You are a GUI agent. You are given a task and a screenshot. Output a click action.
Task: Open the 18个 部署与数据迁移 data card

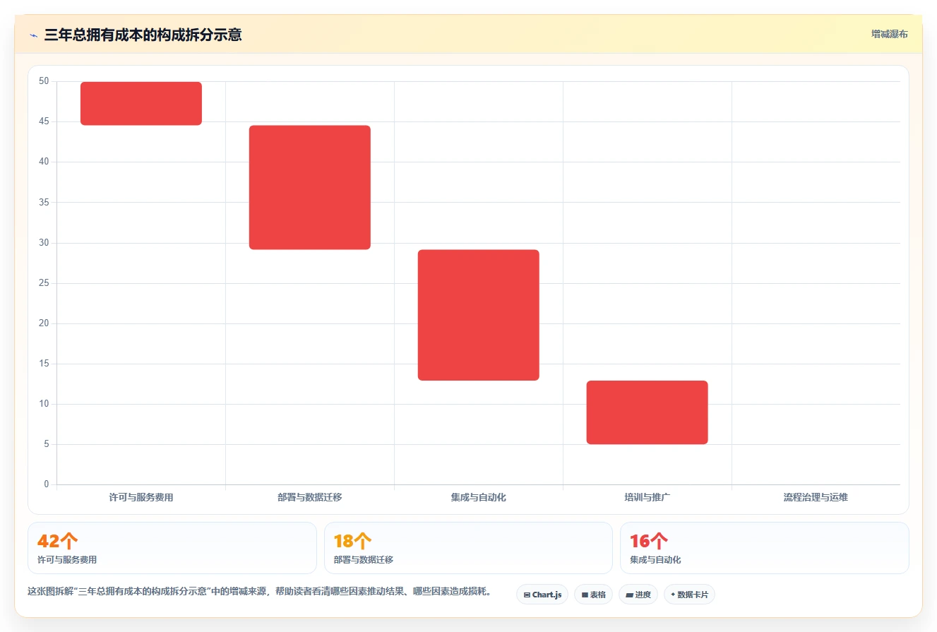tap(468, 548)
